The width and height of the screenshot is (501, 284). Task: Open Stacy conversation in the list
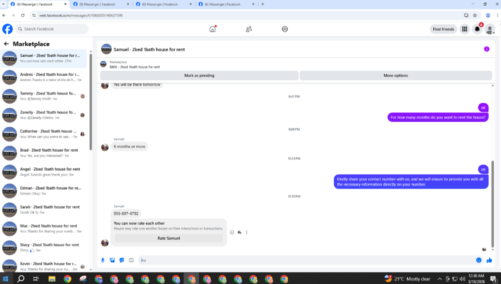click(44, 247)
